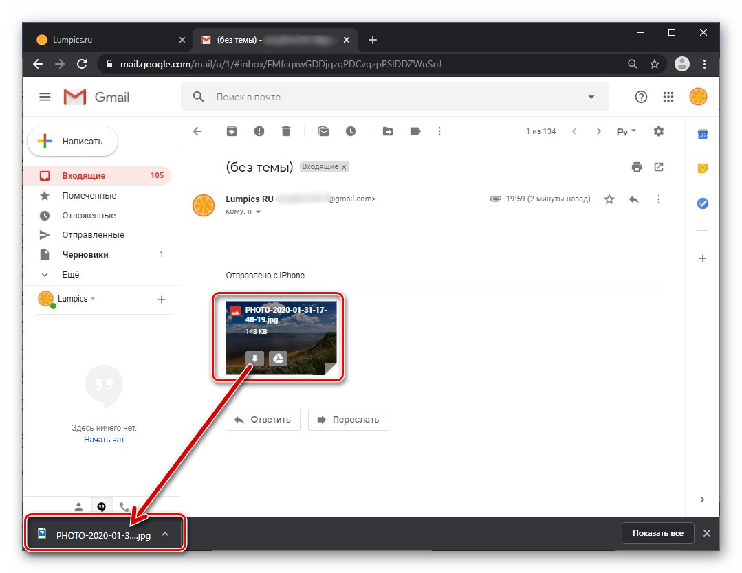The height and width of the screenshot is (573, 742).
Task: Print all using the printer icon
Action: coord(637,167)
